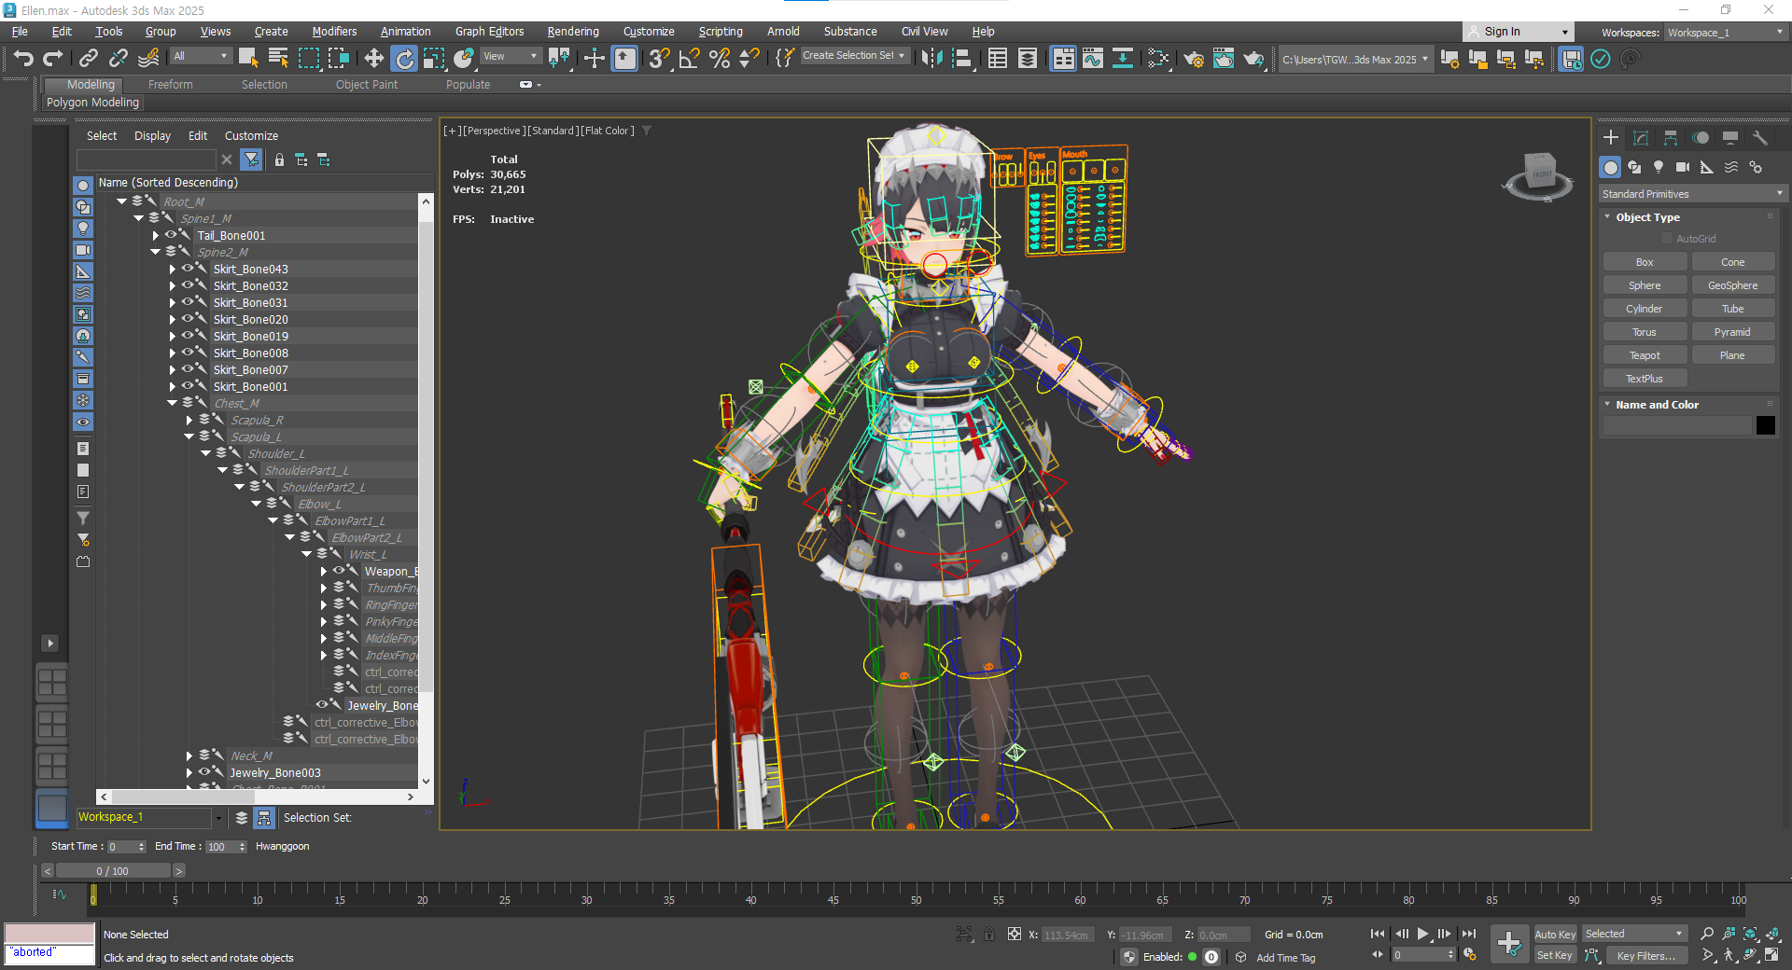The height and width of the screenshot is (970, 1792).
Task: Toggle the Percent Snap icon
Action: pos(720,59)
